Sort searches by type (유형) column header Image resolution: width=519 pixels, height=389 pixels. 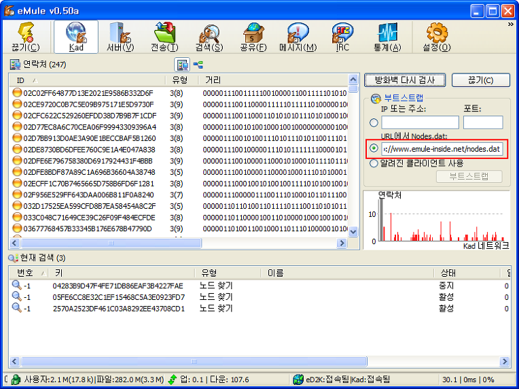(228, 273)
